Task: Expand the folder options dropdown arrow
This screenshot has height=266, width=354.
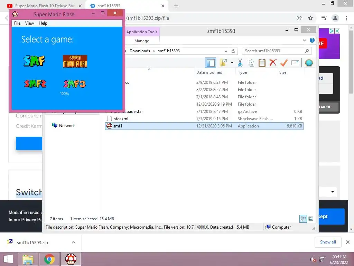Action: click(x=232, y=63)
